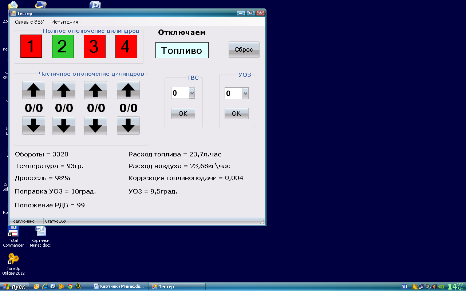Toggle full shutdown of cylinder 4

(126, 46)
